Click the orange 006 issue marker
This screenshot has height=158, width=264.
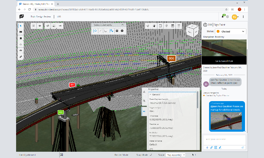point(171,58)
